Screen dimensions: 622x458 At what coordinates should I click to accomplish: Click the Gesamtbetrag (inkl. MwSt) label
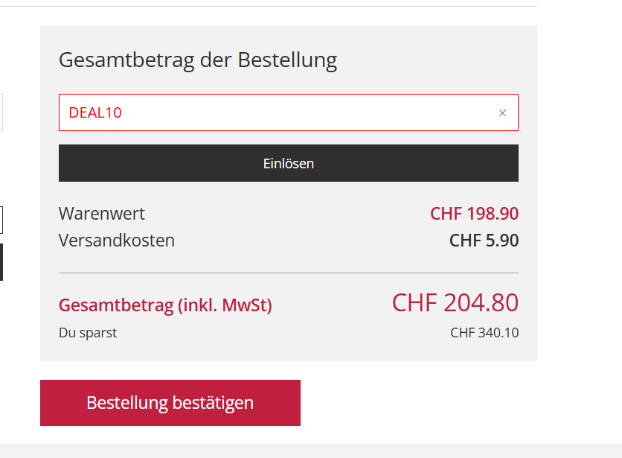point(165,305)
